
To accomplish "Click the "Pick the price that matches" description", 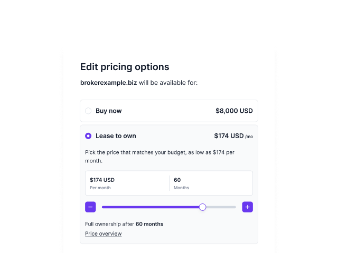I will pos(159,157).
